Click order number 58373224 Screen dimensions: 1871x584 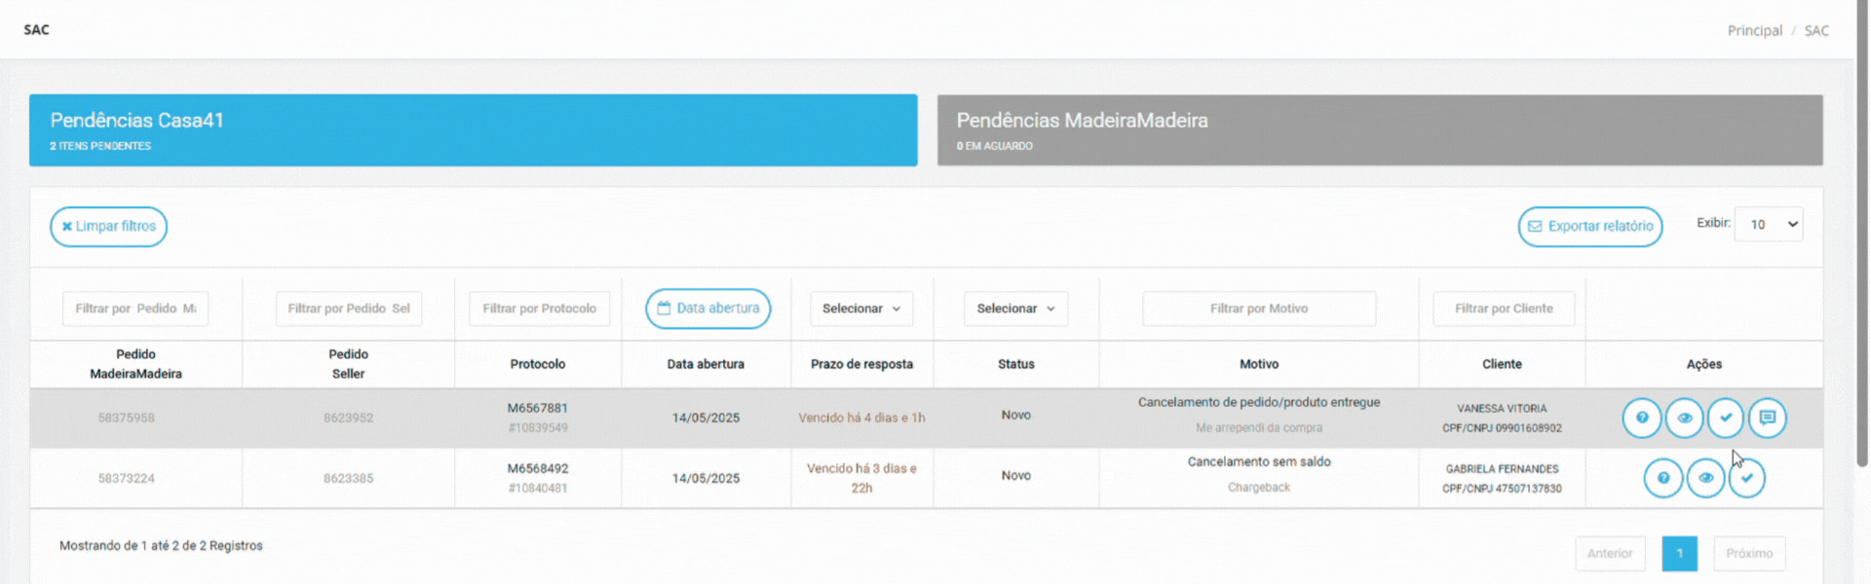click(x=126, y=479)
